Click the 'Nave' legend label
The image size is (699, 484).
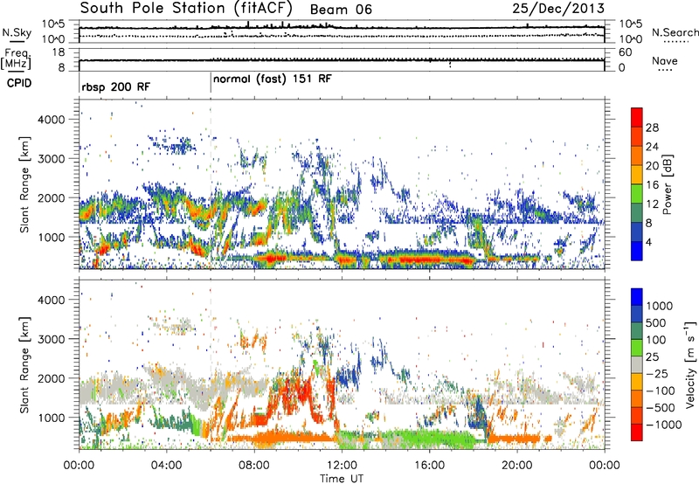(664, 61)
